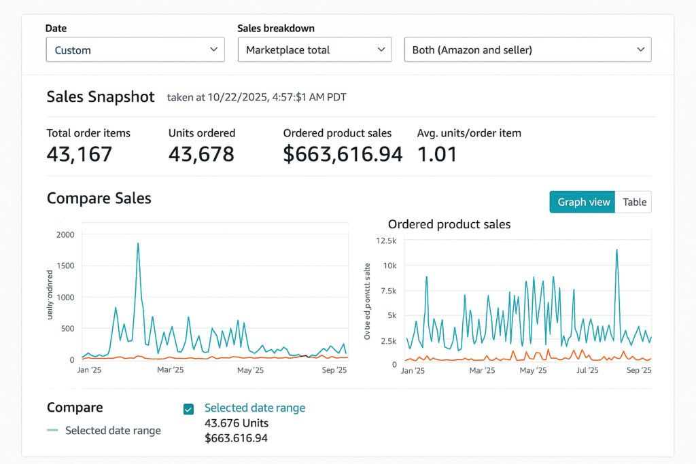696x464 pixels.
Task: Expand the Marketplace total sales breakdown dropdown
Action: tap(314, 50)
